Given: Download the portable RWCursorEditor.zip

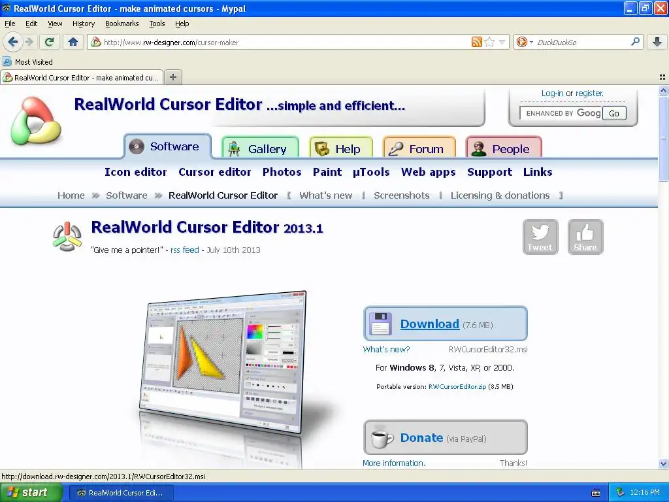Looking at the screenshot, I should 457,386.
